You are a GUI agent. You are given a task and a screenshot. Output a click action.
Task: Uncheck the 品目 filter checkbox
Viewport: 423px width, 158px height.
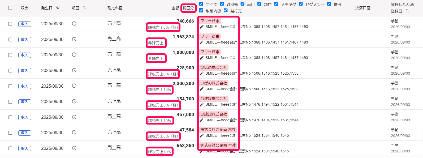click(x=243, y=4)
